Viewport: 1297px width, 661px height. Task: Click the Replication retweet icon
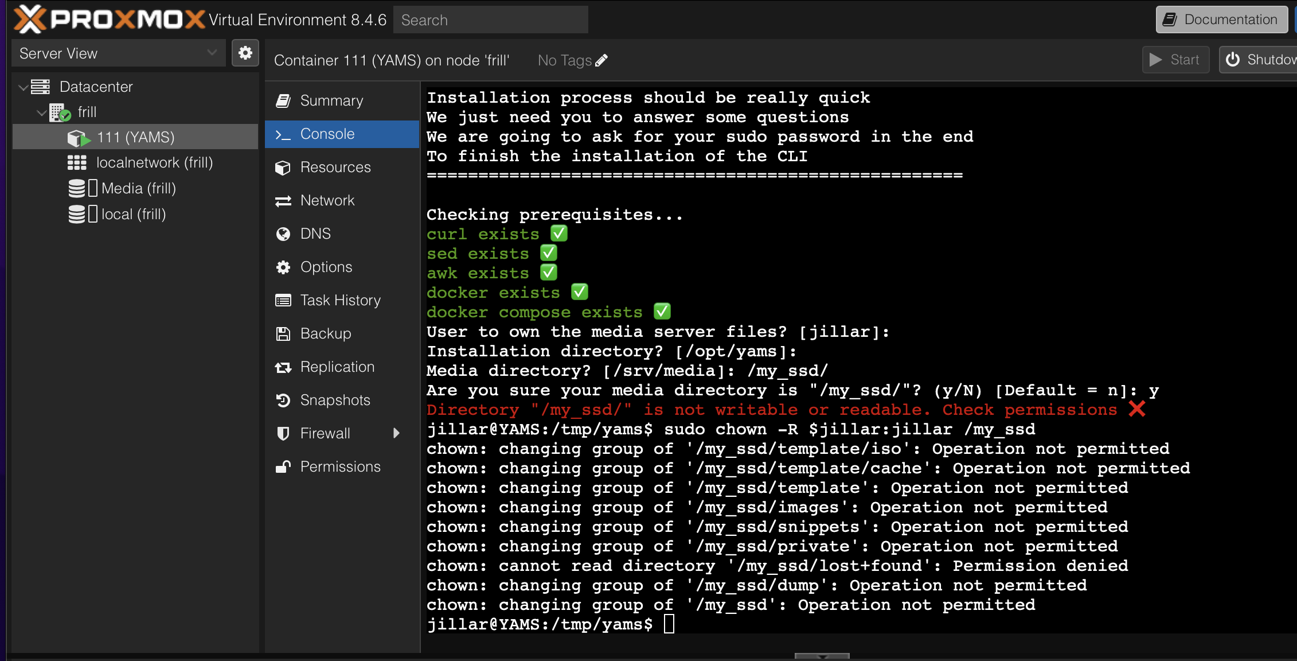[283, 367]
